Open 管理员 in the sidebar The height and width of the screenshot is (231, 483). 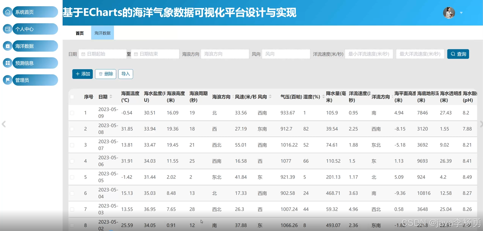(x=35, y=80)
